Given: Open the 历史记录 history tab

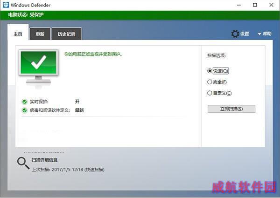Looking at the screenshot, I should 67,34.
